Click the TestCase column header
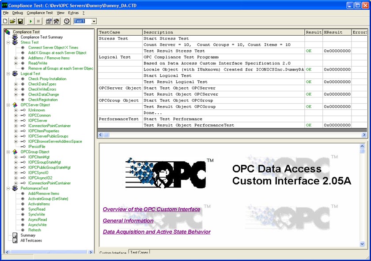Screen dimensions: 371x261 tap(120, 32)
